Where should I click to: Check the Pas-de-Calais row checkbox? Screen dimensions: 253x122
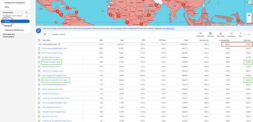39,80
